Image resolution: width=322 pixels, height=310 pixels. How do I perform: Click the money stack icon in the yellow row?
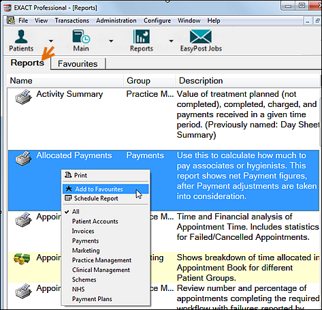(22, 259)
